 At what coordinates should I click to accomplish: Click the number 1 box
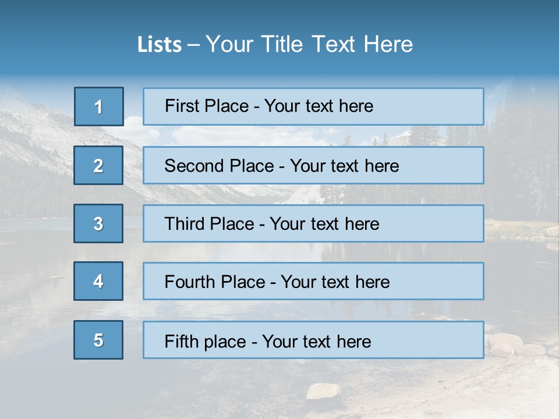tap(99, 106)
